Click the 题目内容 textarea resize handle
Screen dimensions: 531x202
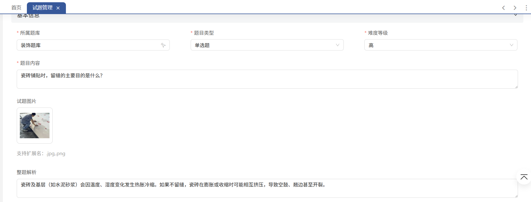516,87
